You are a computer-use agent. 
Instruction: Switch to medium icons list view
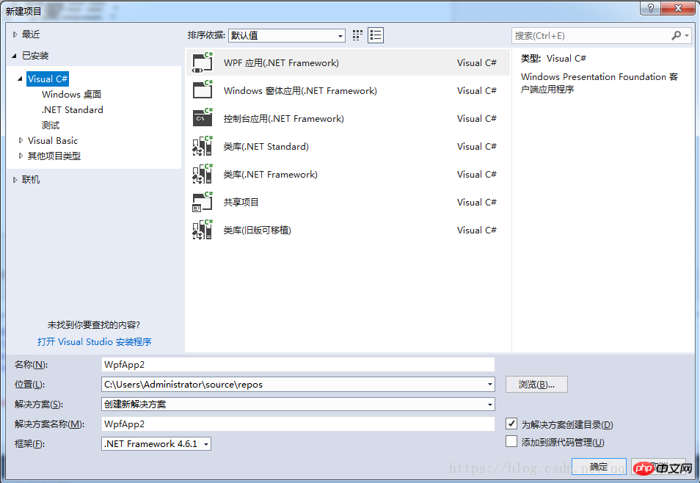tap(376, 35)
